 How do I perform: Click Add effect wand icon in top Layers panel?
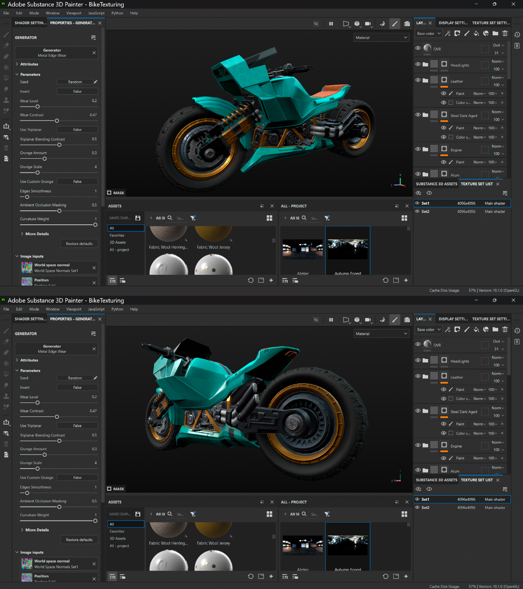448,33
